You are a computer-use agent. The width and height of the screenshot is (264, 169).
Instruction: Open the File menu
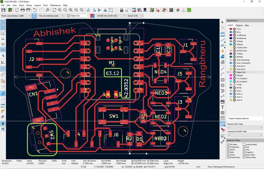3,5
